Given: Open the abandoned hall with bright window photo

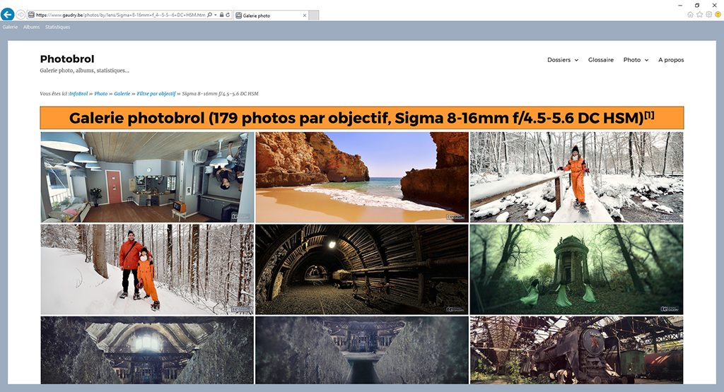Looking at the screenshot, I should [147, 350].
